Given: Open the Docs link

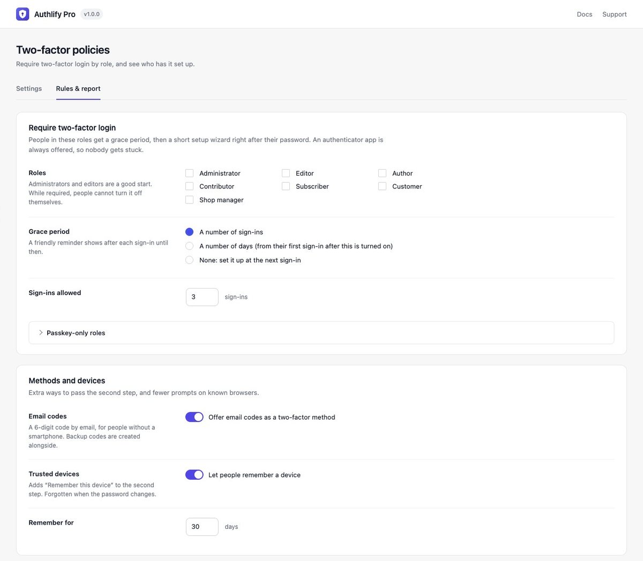Looking at the screenshot, I should click(585, 14).
